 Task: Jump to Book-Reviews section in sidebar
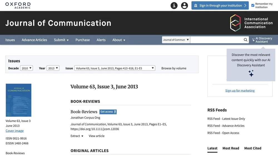(x=15, y=153)
